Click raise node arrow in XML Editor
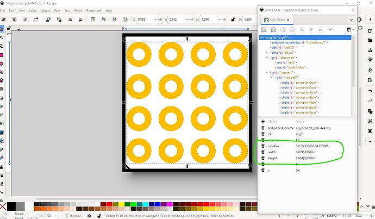 coord(321,30)
